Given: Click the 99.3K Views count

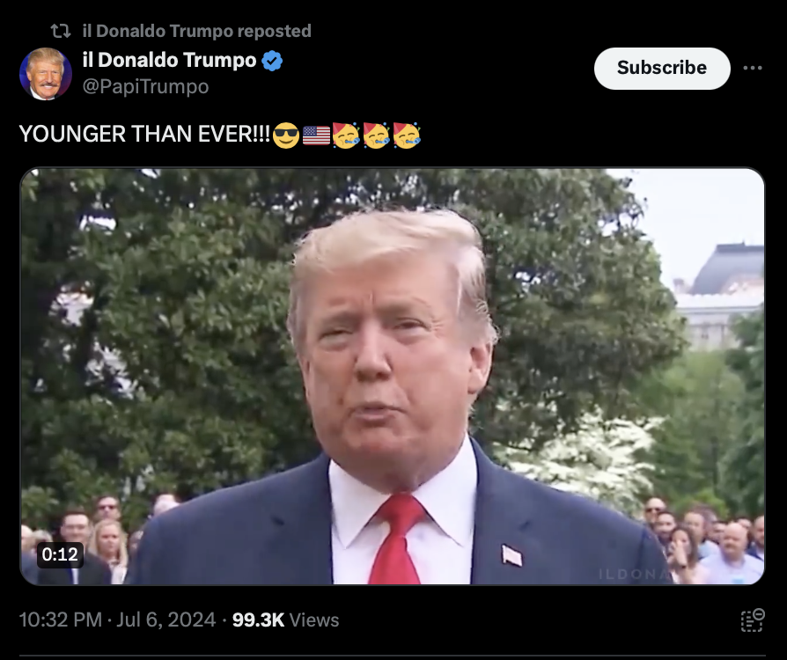Looking at the screenshot, I should click(x=285, y=620).
